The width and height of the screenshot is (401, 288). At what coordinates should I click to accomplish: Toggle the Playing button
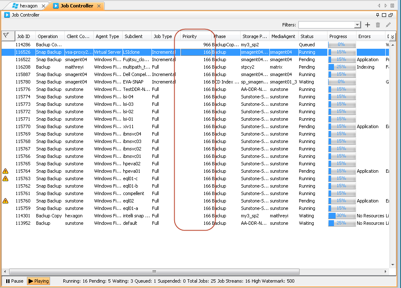(38, 281)
